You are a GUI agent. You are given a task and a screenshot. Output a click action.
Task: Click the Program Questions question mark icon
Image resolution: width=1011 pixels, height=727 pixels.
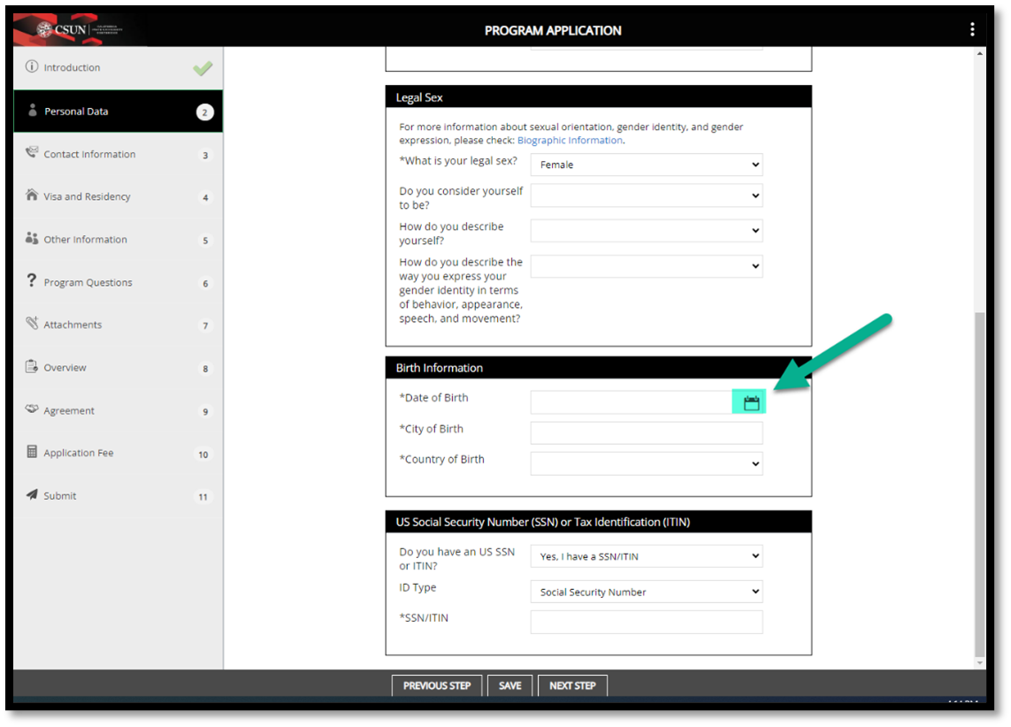click(x=32, y=281)
